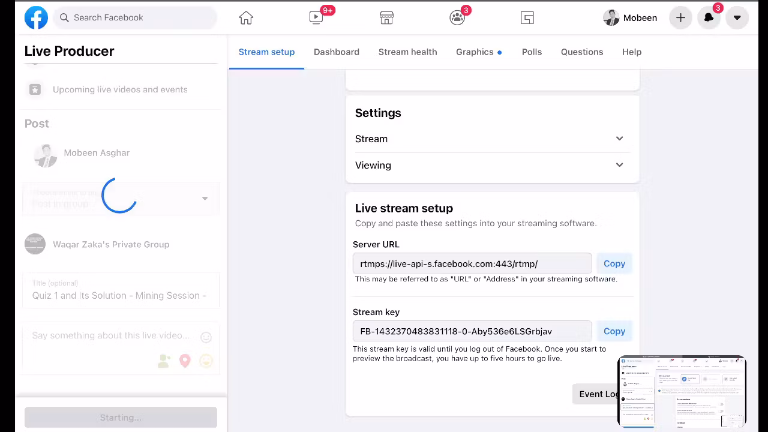
Task: Click the Server URL text field
Action: 472,264
